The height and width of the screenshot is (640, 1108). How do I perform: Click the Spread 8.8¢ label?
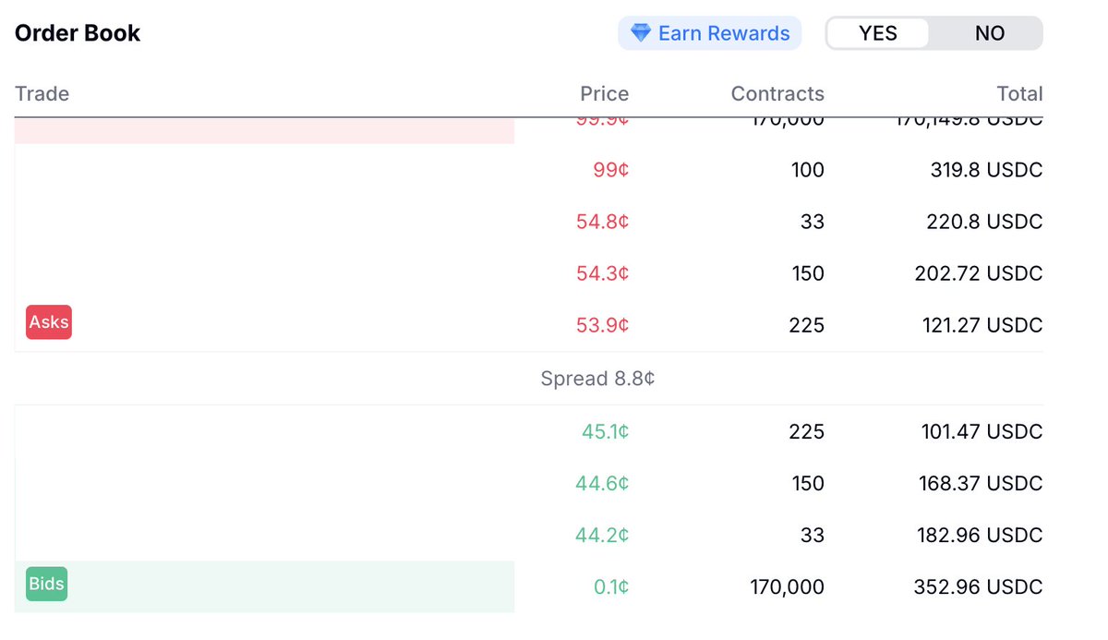click(x=598, y=379)
